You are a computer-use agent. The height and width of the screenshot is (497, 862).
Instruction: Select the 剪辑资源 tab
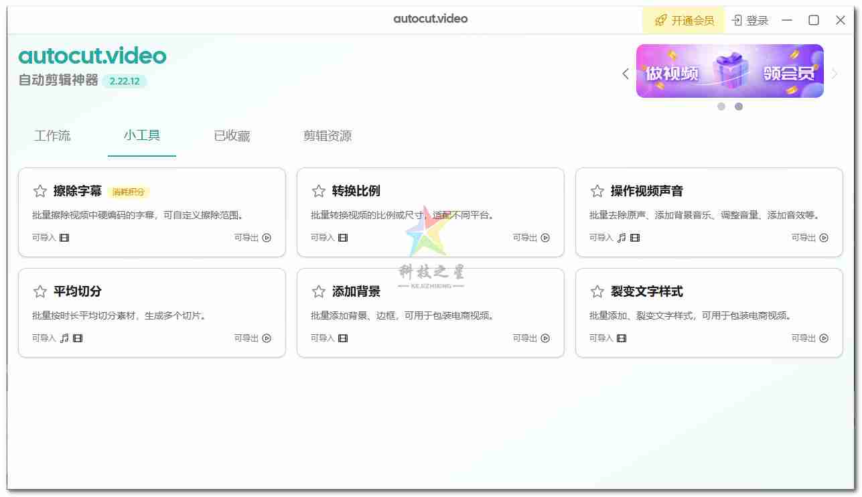coord(327,135)
